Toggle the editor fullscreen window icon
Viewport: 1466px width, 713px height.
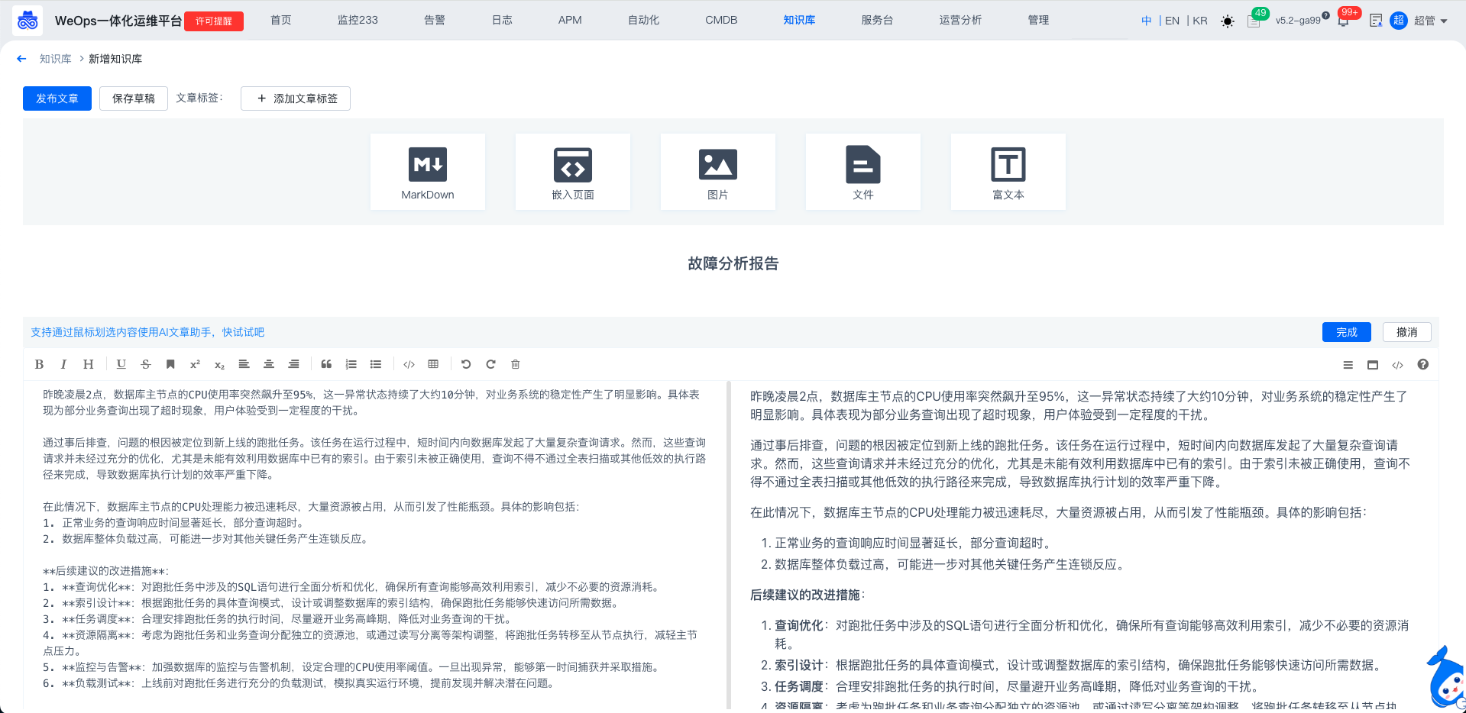coord(1373,365)
